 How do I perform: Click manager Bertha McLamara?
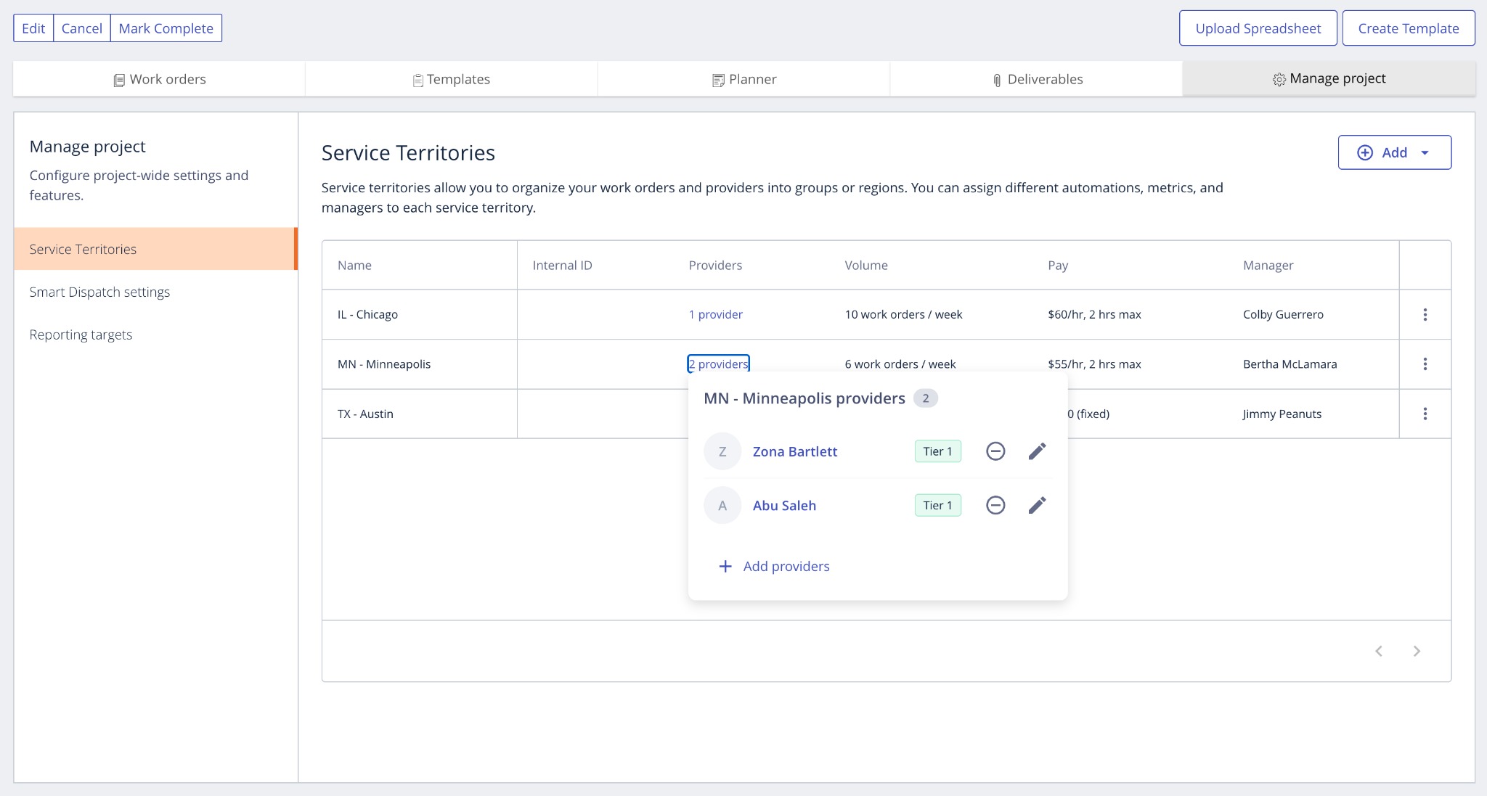(1290, 364)
